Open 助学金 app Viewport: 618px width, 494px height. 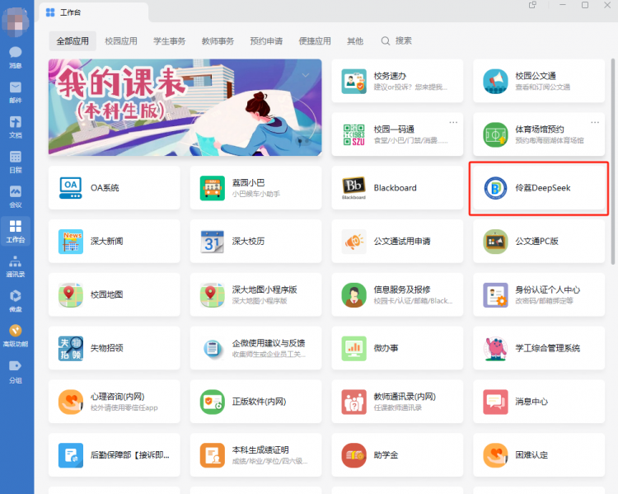coord(397,455)
